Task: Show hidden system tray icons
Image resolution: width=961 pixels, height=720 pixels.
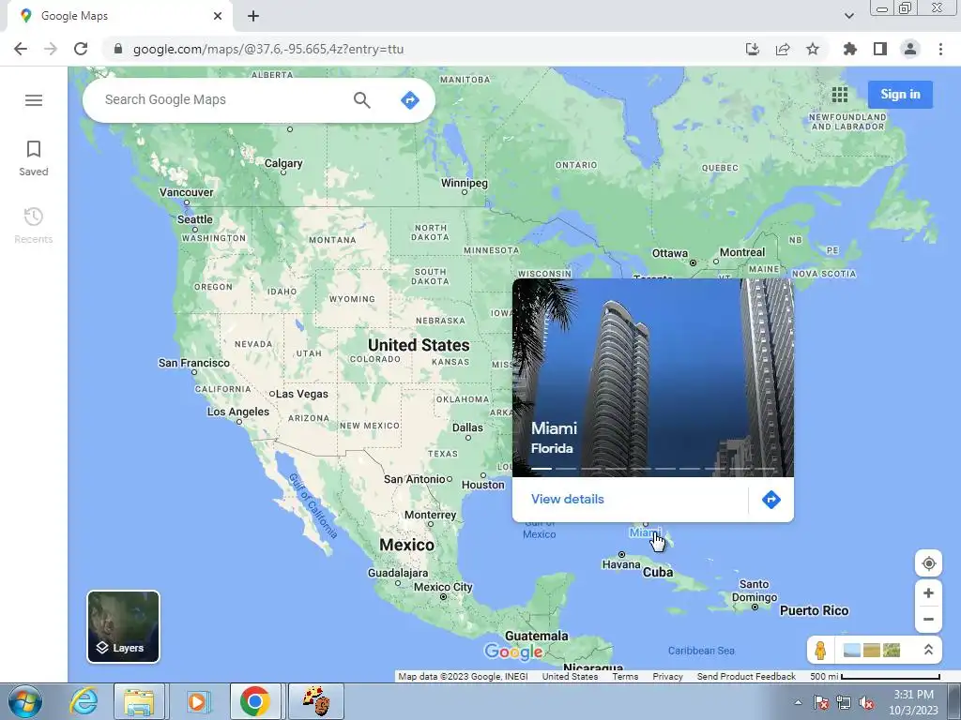Action: click(x=798, y=702)
